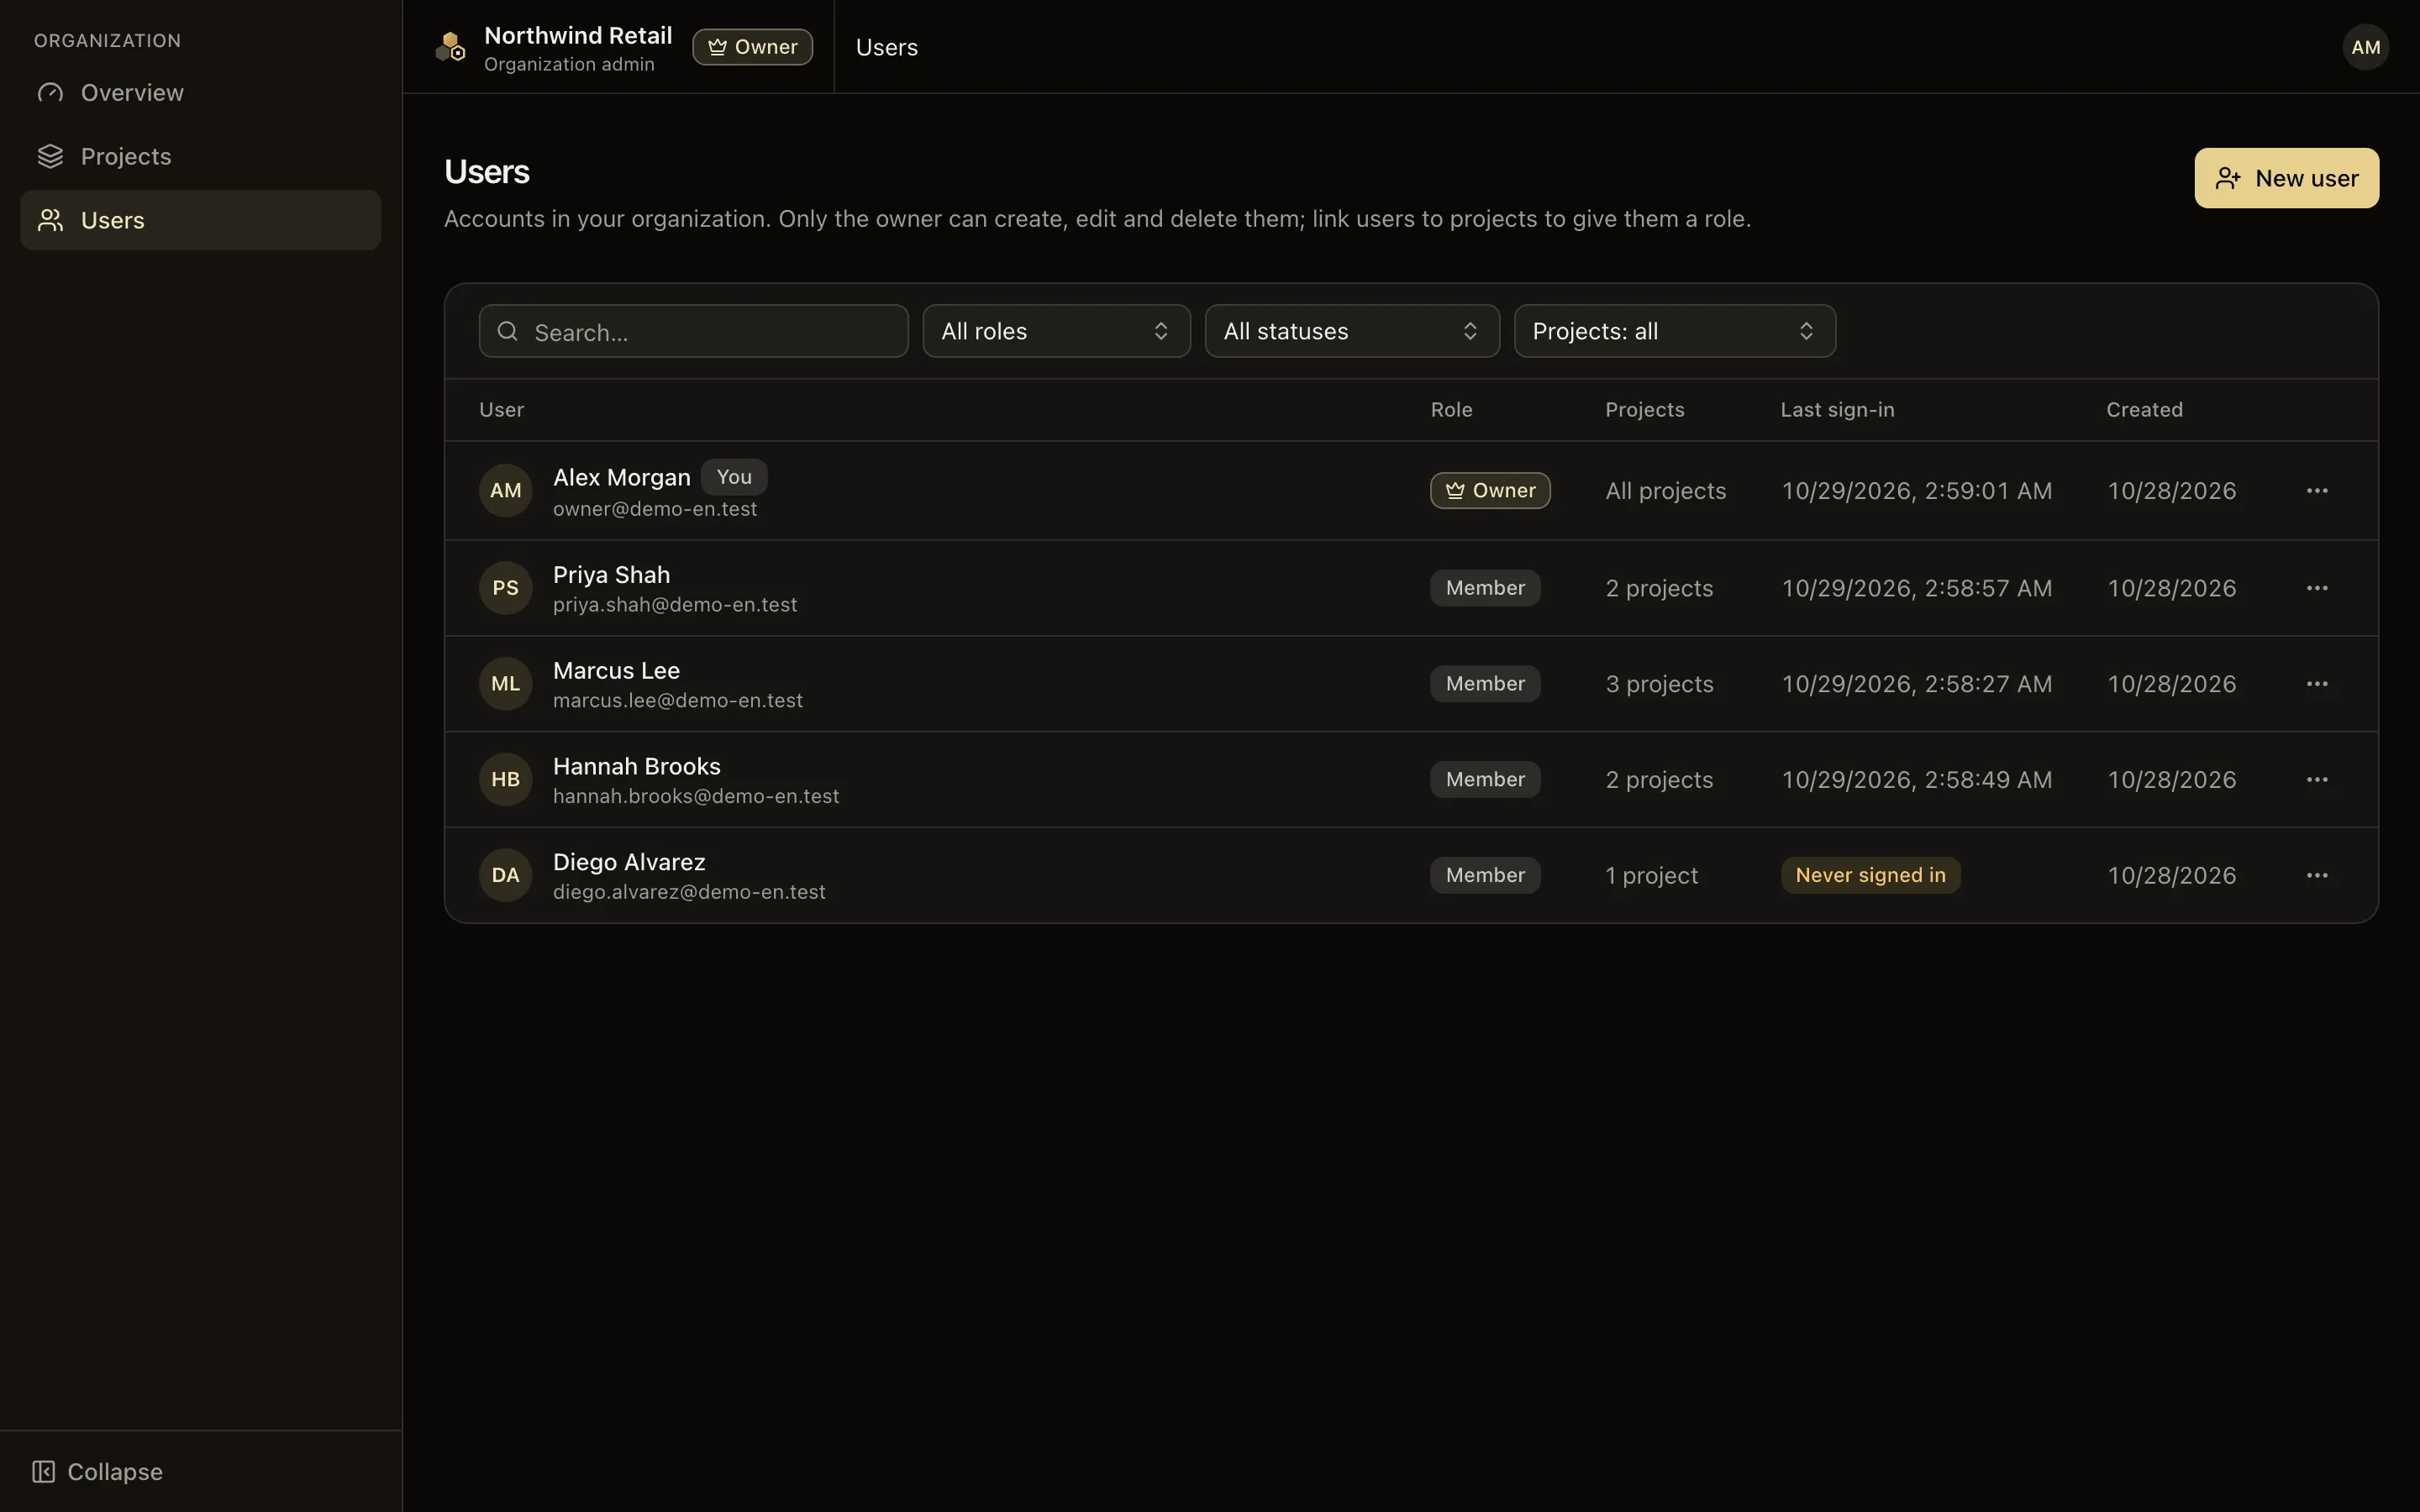Select Users in the sidebar
This screenshot has width=2420, height=1512.
point(200,220)
